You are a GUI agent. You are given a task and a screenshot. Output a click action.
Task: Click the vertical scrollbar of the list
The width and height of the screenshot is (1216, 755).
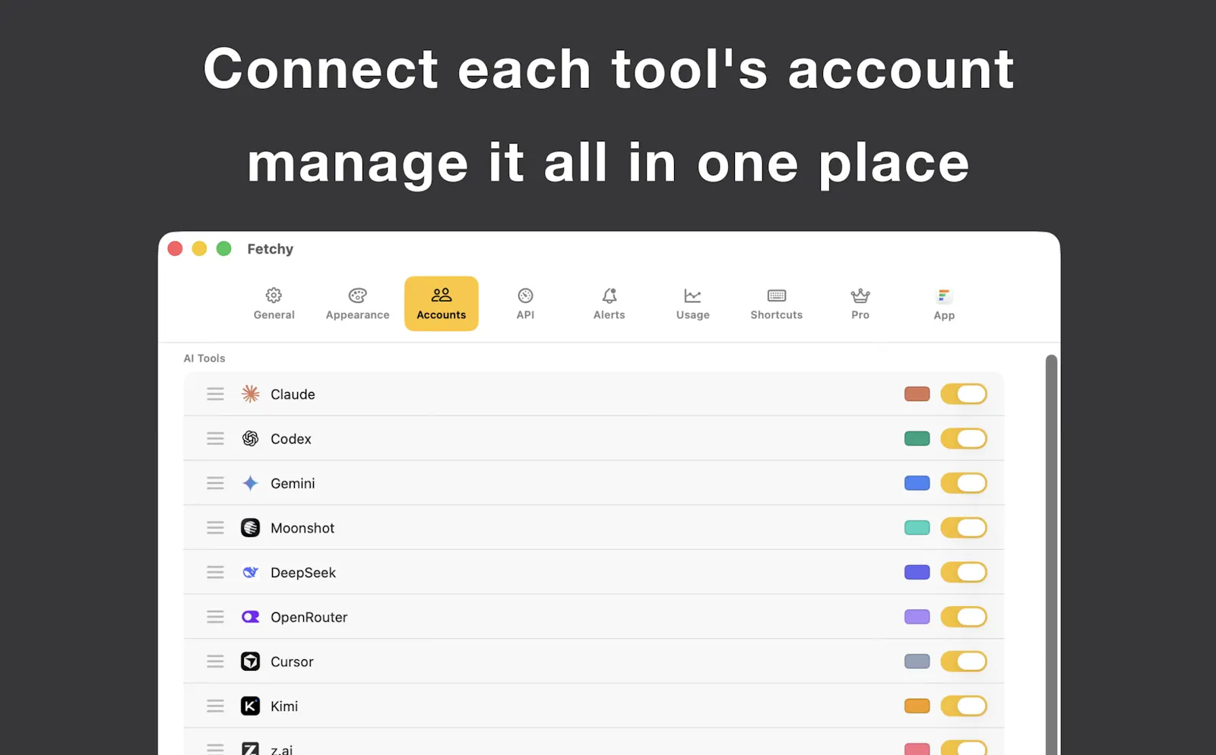(x=1051, y=554)
